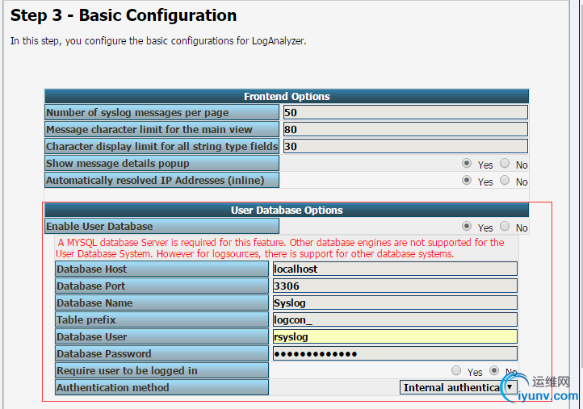Select No for Require user to be logged in
Image resolution: width=583 pixels, height=409 pixels.
point(494,370)
